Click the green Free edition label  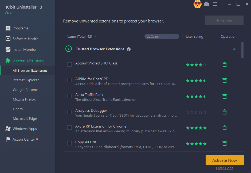(9, 13)
